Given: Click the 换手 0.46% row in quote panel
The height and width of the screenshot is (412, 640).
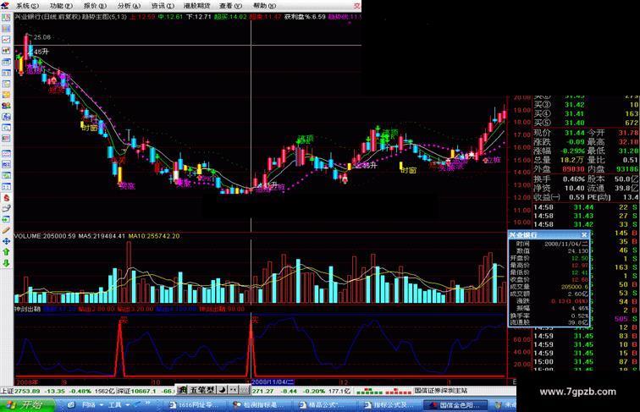Looking at the screenshot, I should pos(560,179).
